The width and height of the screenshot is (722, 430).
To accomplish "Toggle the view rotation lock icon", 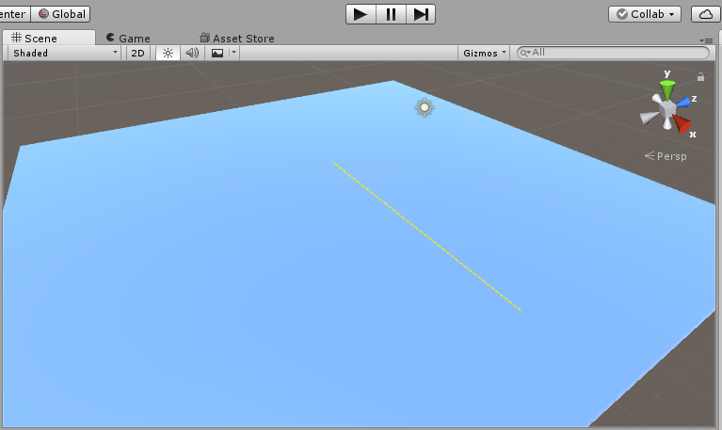I will 700,77.
